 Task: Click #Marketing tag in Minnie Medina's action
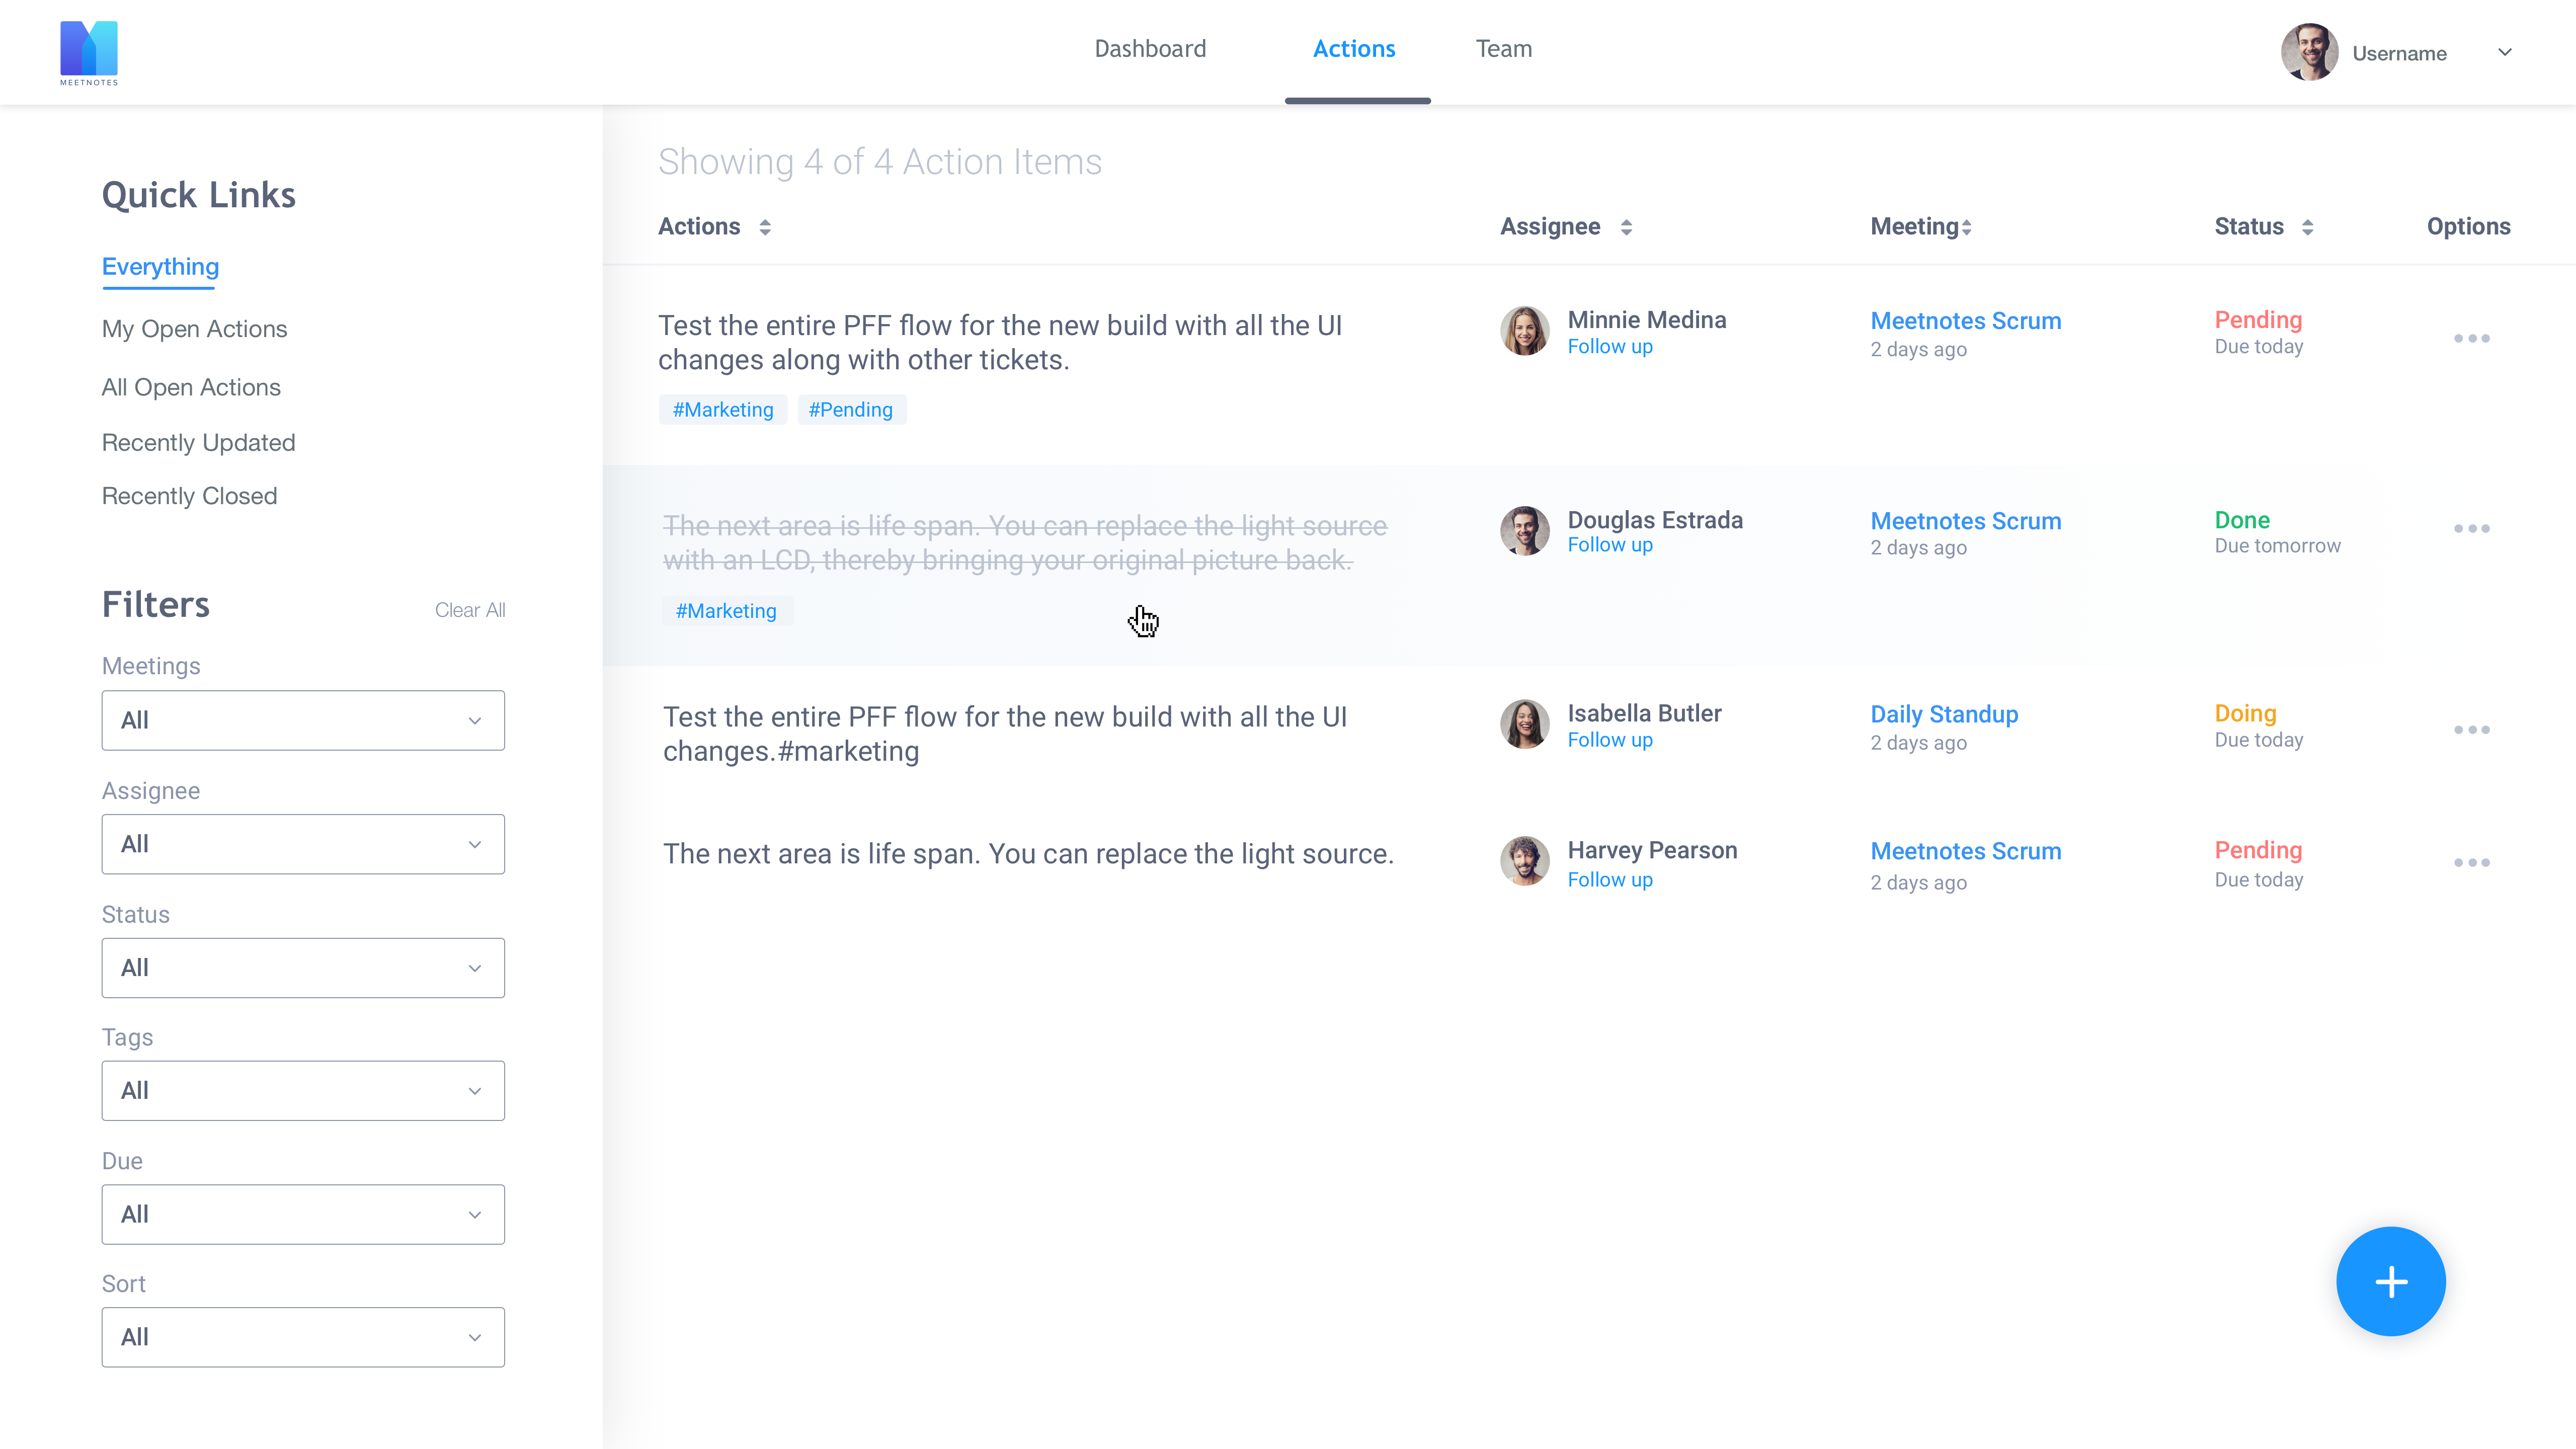723,410
